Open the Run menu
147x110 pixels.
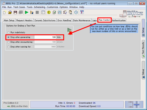pos(9,7)
